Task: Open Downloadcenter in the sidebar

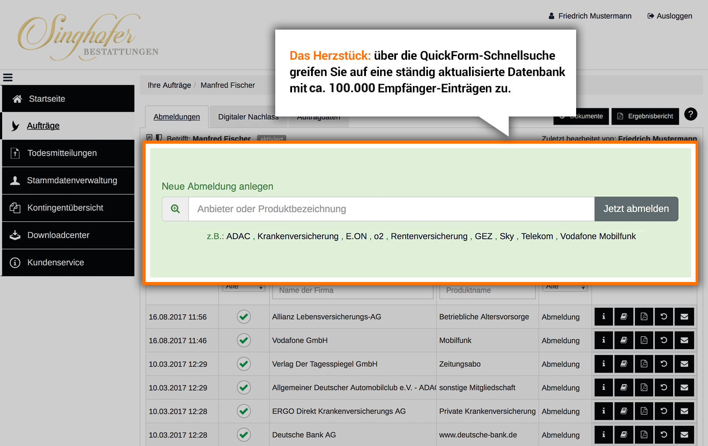Action: [x=68, y=235]
